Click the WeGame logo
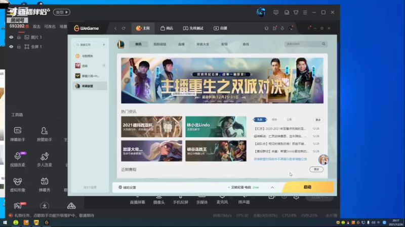Viewport: 405px width, 227px height. [x=86, y=28]
